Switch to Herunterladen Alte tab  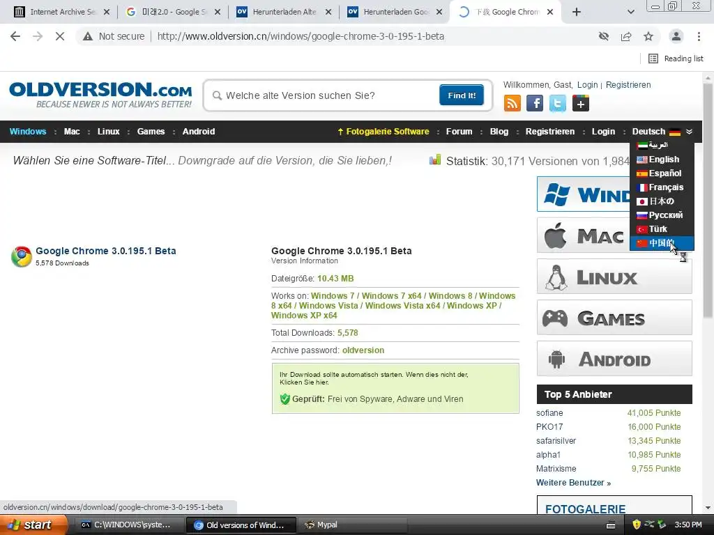point(284,12)
